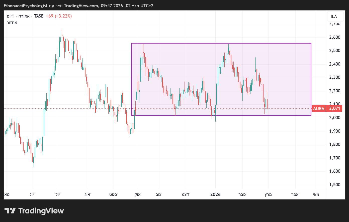Screen dimensions: 349x222
Task: Click the 1,800 price axis label
Action: tap(334, 144)
